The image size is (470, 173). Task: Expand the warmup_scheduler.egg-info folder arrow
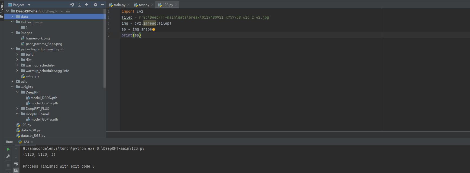[x=17, y=71]
